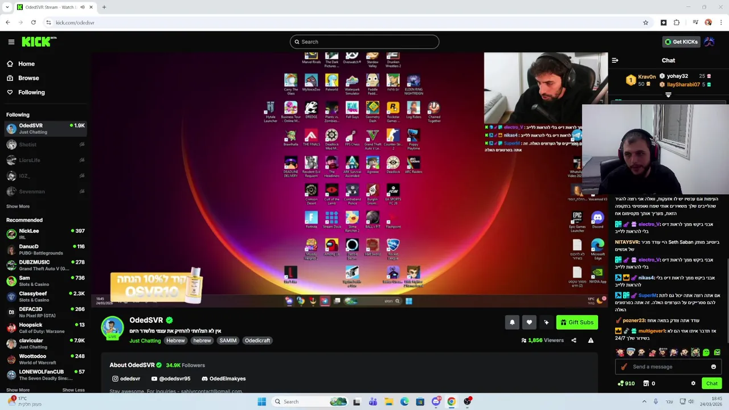Click the lowercase hebrew tag
The image size is (729, 410).
202,341
